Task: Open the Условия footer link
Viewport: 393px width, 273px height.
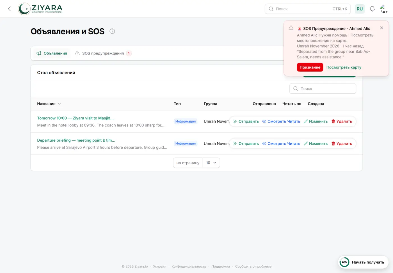Action: [160, 267]
